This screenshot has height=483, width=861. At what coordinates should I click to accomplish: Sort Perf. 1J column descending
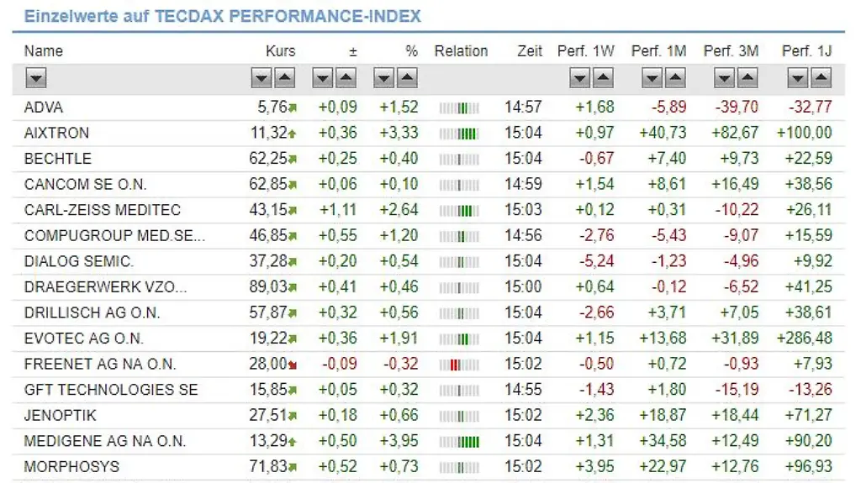pos(798,79)
